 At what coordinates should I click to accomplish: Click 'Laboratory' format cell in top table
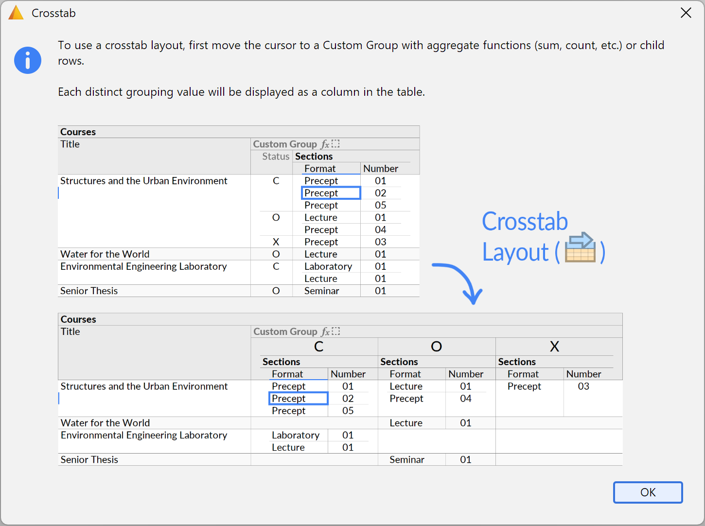click(x=328, y=266)
